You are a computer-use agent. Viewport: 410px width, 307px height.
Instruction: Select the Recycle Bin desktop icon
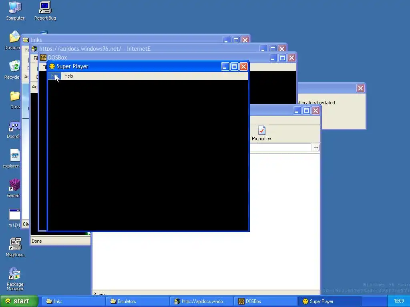coord(12,70)
